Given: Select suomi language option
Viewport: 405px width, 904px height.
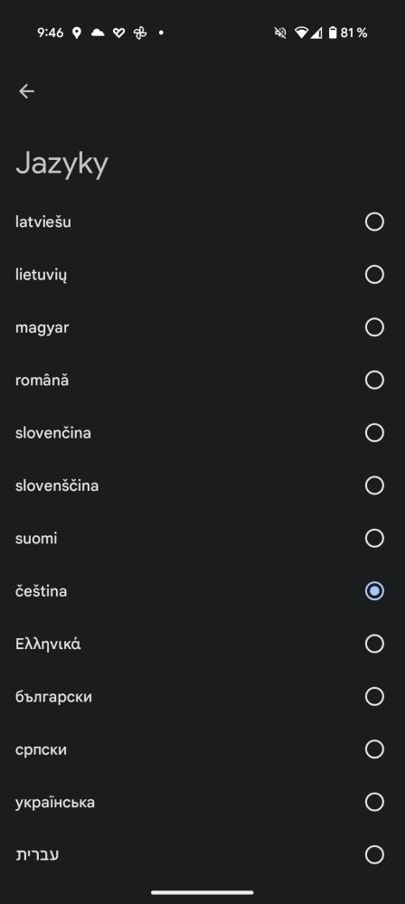Looking at the screenshot, I should tap(202, 539).
